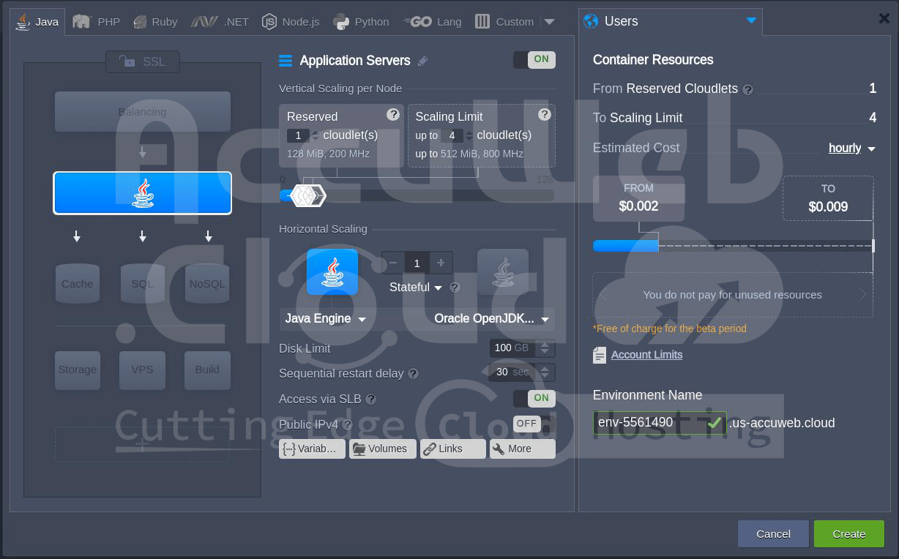The height and width of the screenshot is (559, 899).
Task: Toggle the SSL button
Action: 143,61
